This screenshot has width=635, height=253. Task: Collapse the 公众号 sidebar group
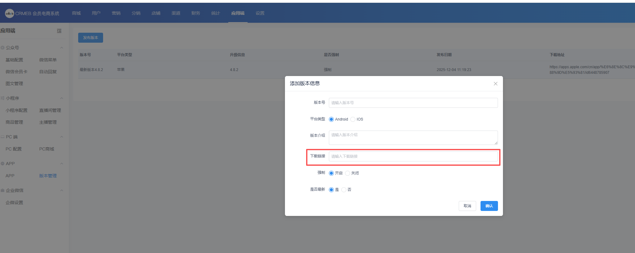(62, 48)
